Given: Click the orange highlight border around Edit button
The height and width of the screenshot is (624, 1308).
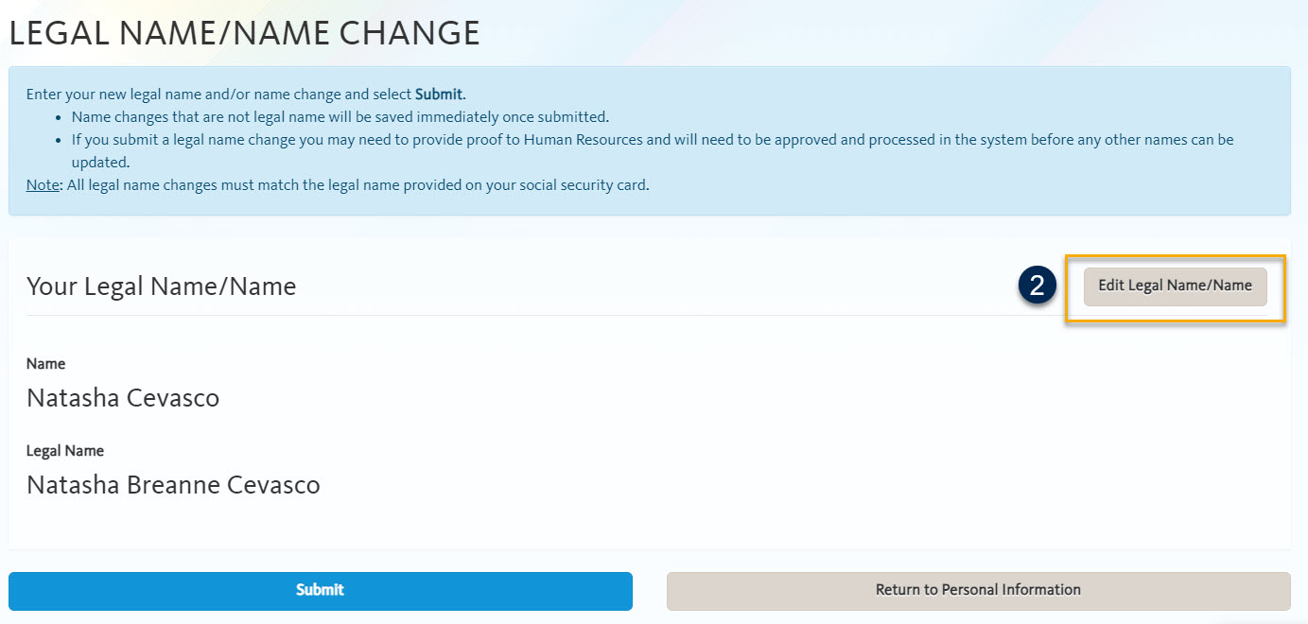Looking at the screenshot, I should (x=1067, y=289).
